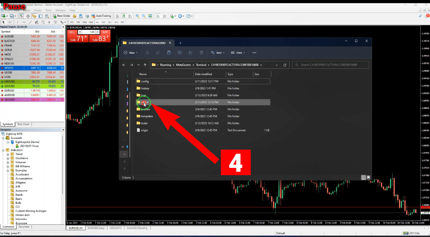Click the BUY button on chart
Viewport: 430px width, 237px height.
(105, 32)
